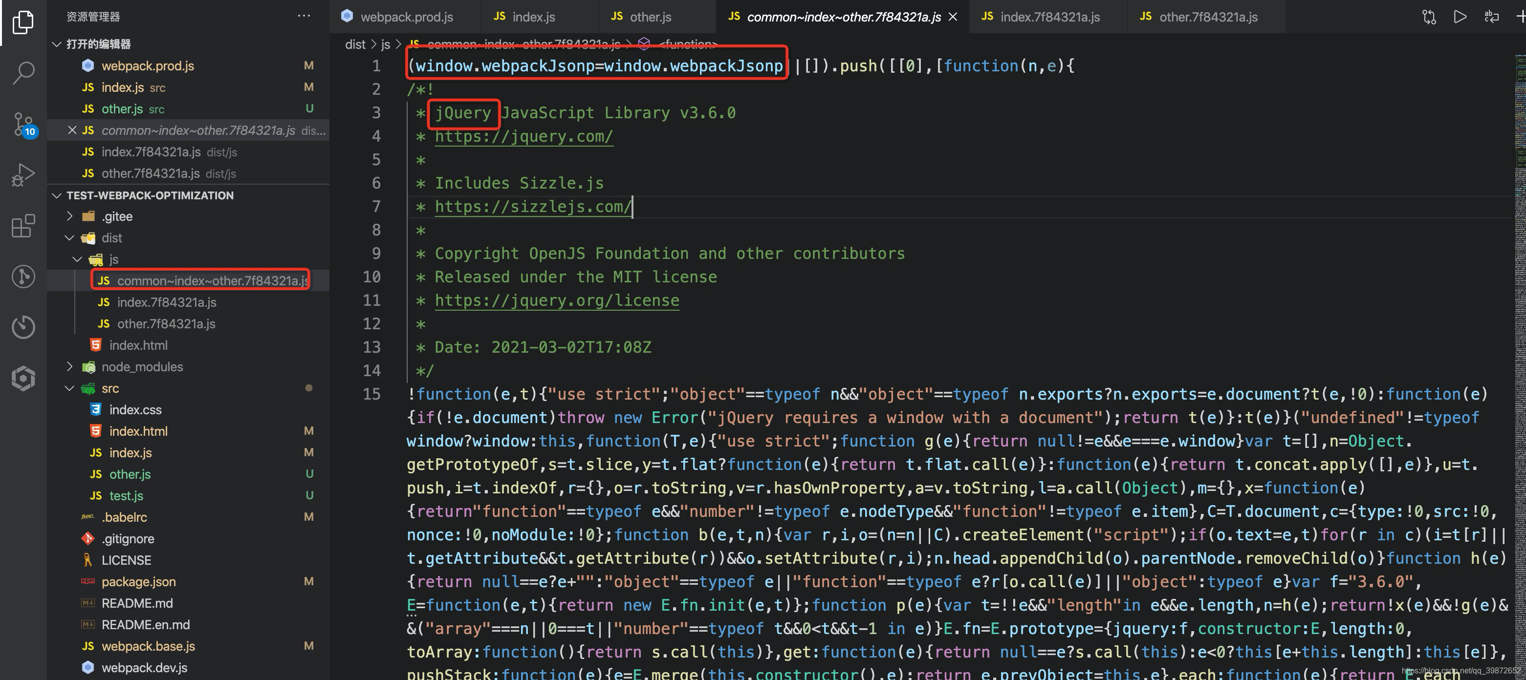Open the https://jquery.com/ link in code
1526x680 pixels.
(x=523, y=137)
